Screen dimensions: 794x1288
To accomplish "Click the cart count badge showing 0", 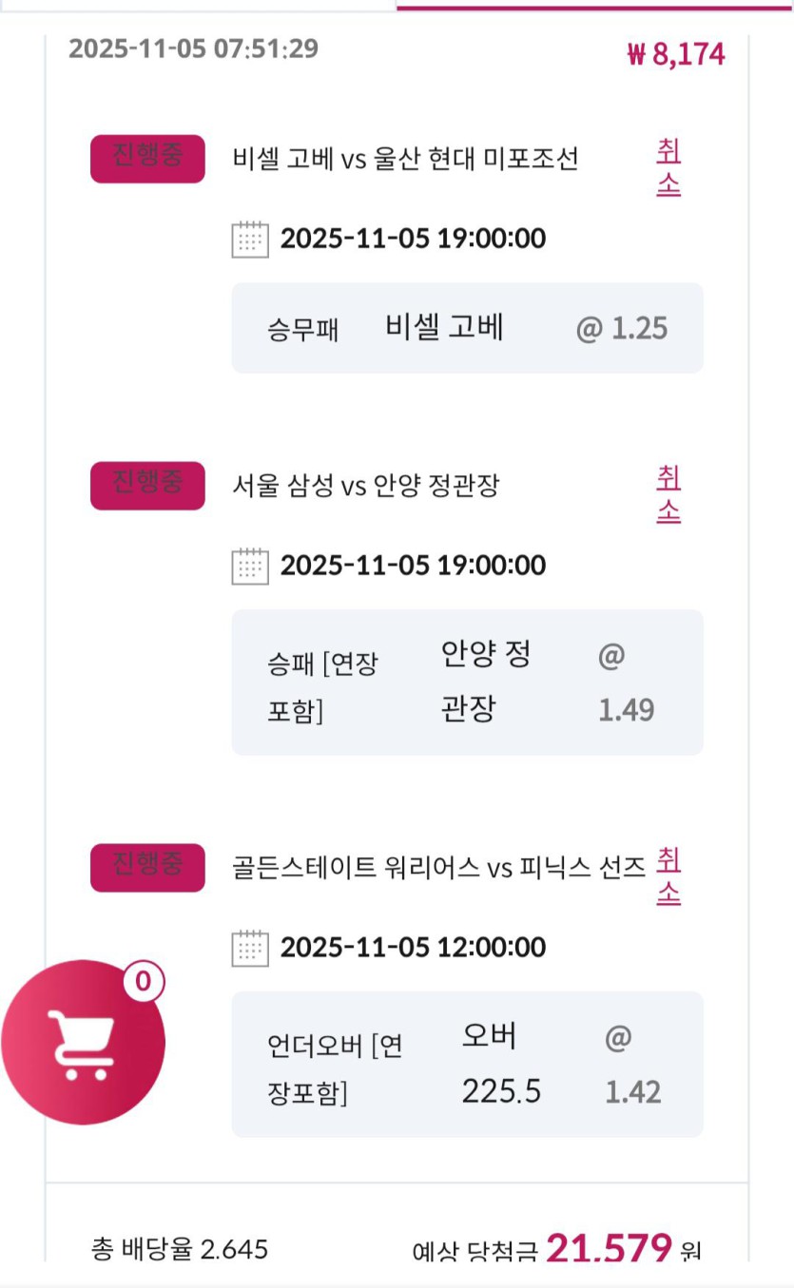I will pos(143,981).
